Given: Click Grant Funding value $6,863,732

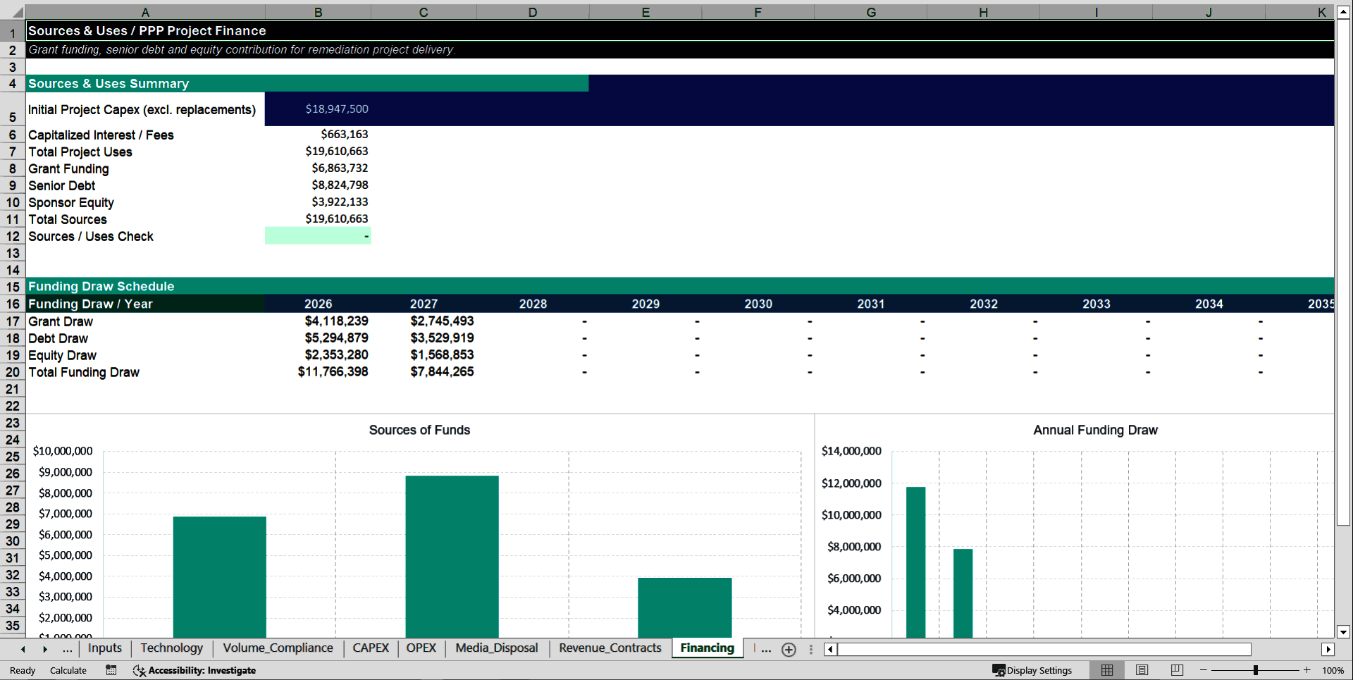Looking at the screenshot, I should [318, 168].
